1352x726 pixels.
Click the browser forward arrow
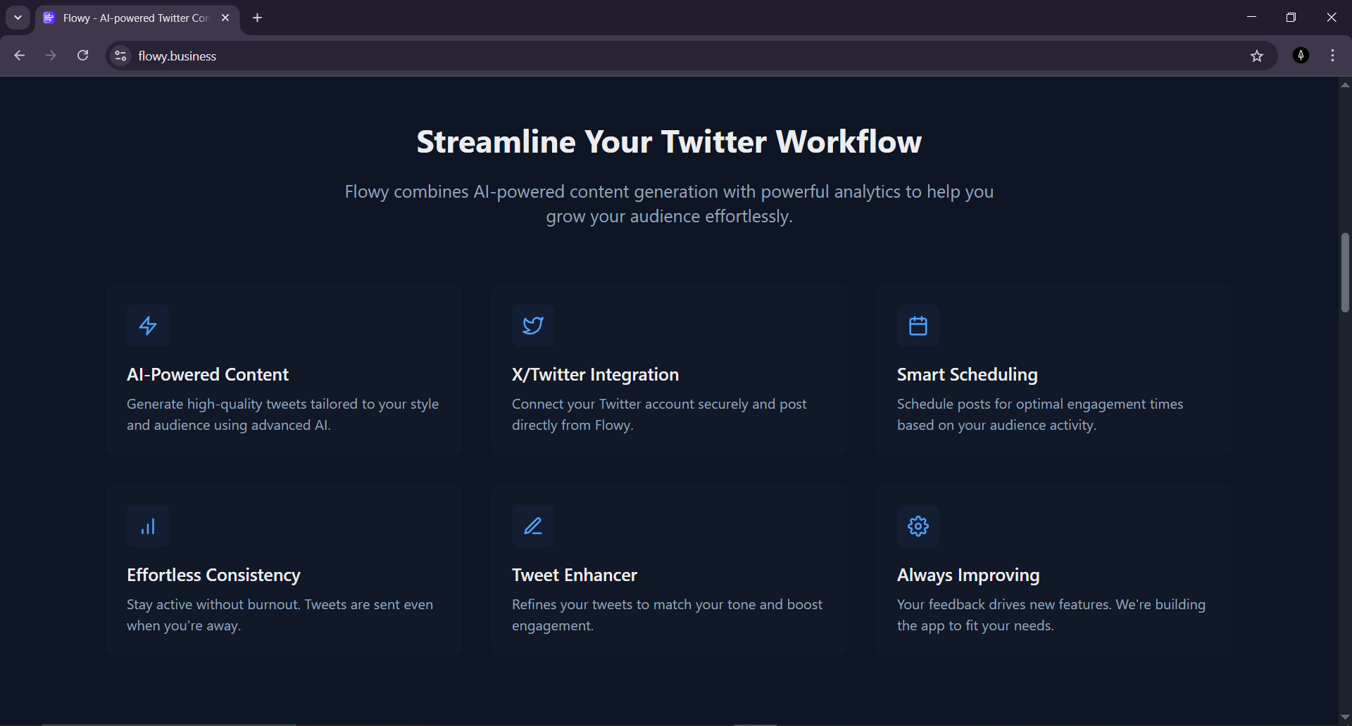pyautogui.click(x=51, y=56)
